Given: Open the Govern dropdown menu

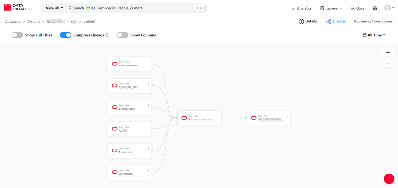Looking at the screenshot, I should (x=331, y=8).
